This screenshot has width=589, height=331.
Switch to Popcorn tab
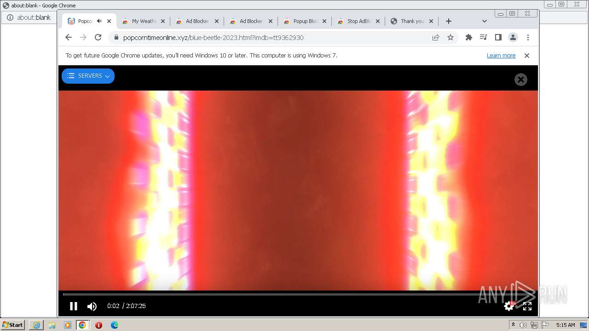pos(85,21)
